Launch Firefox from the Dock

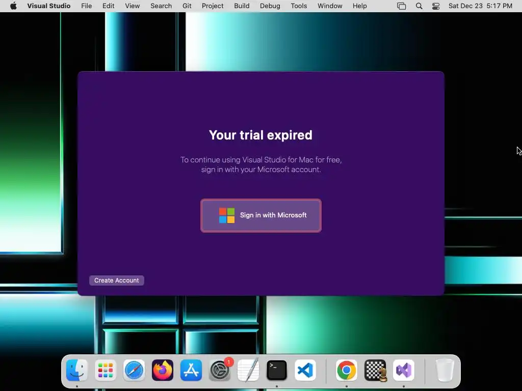[x=163, y=370]
